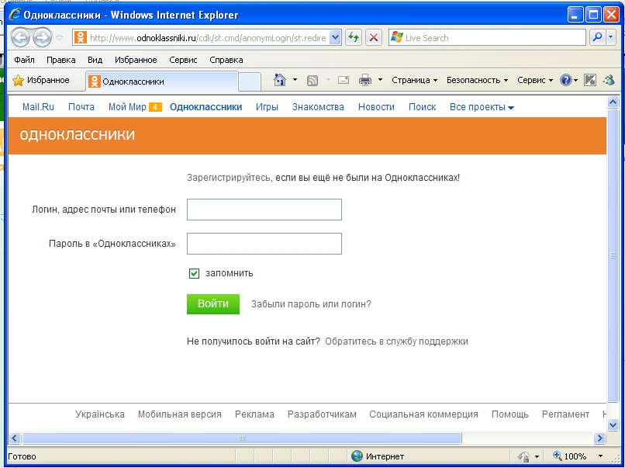
Task: Open the Мой Мир link
Action: [127, 107]
